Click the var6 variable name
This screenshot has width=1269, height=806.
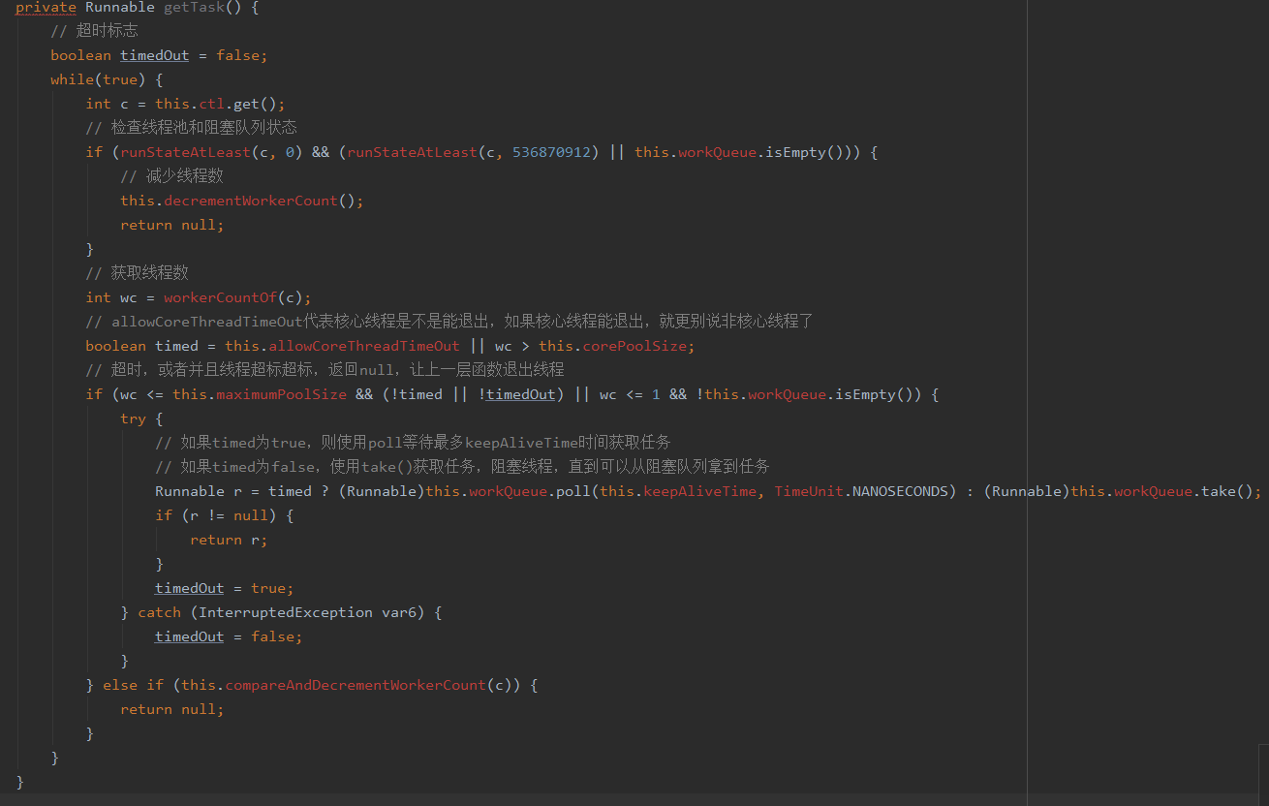tap(398, 612)
